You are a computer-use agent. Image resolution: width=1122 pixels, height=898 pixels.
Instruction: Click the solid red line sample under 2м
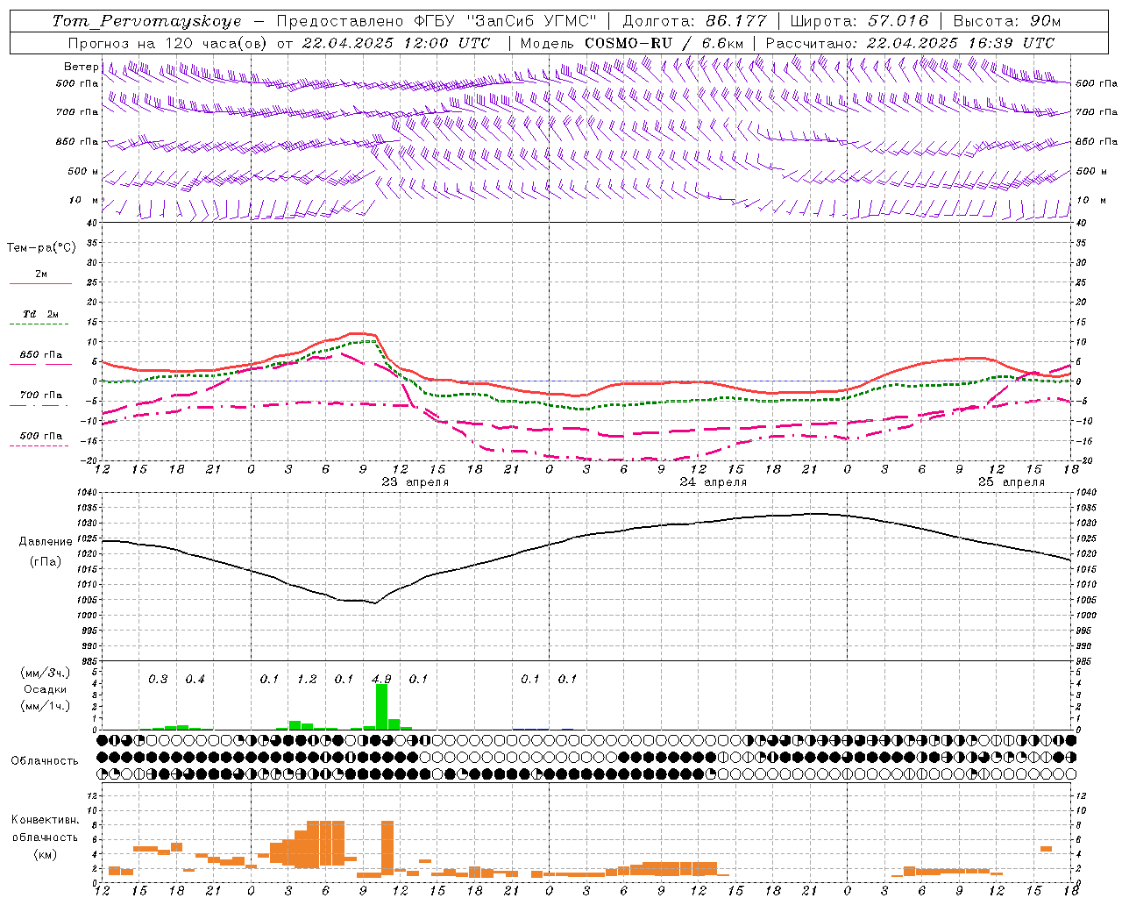coord(41,283)
